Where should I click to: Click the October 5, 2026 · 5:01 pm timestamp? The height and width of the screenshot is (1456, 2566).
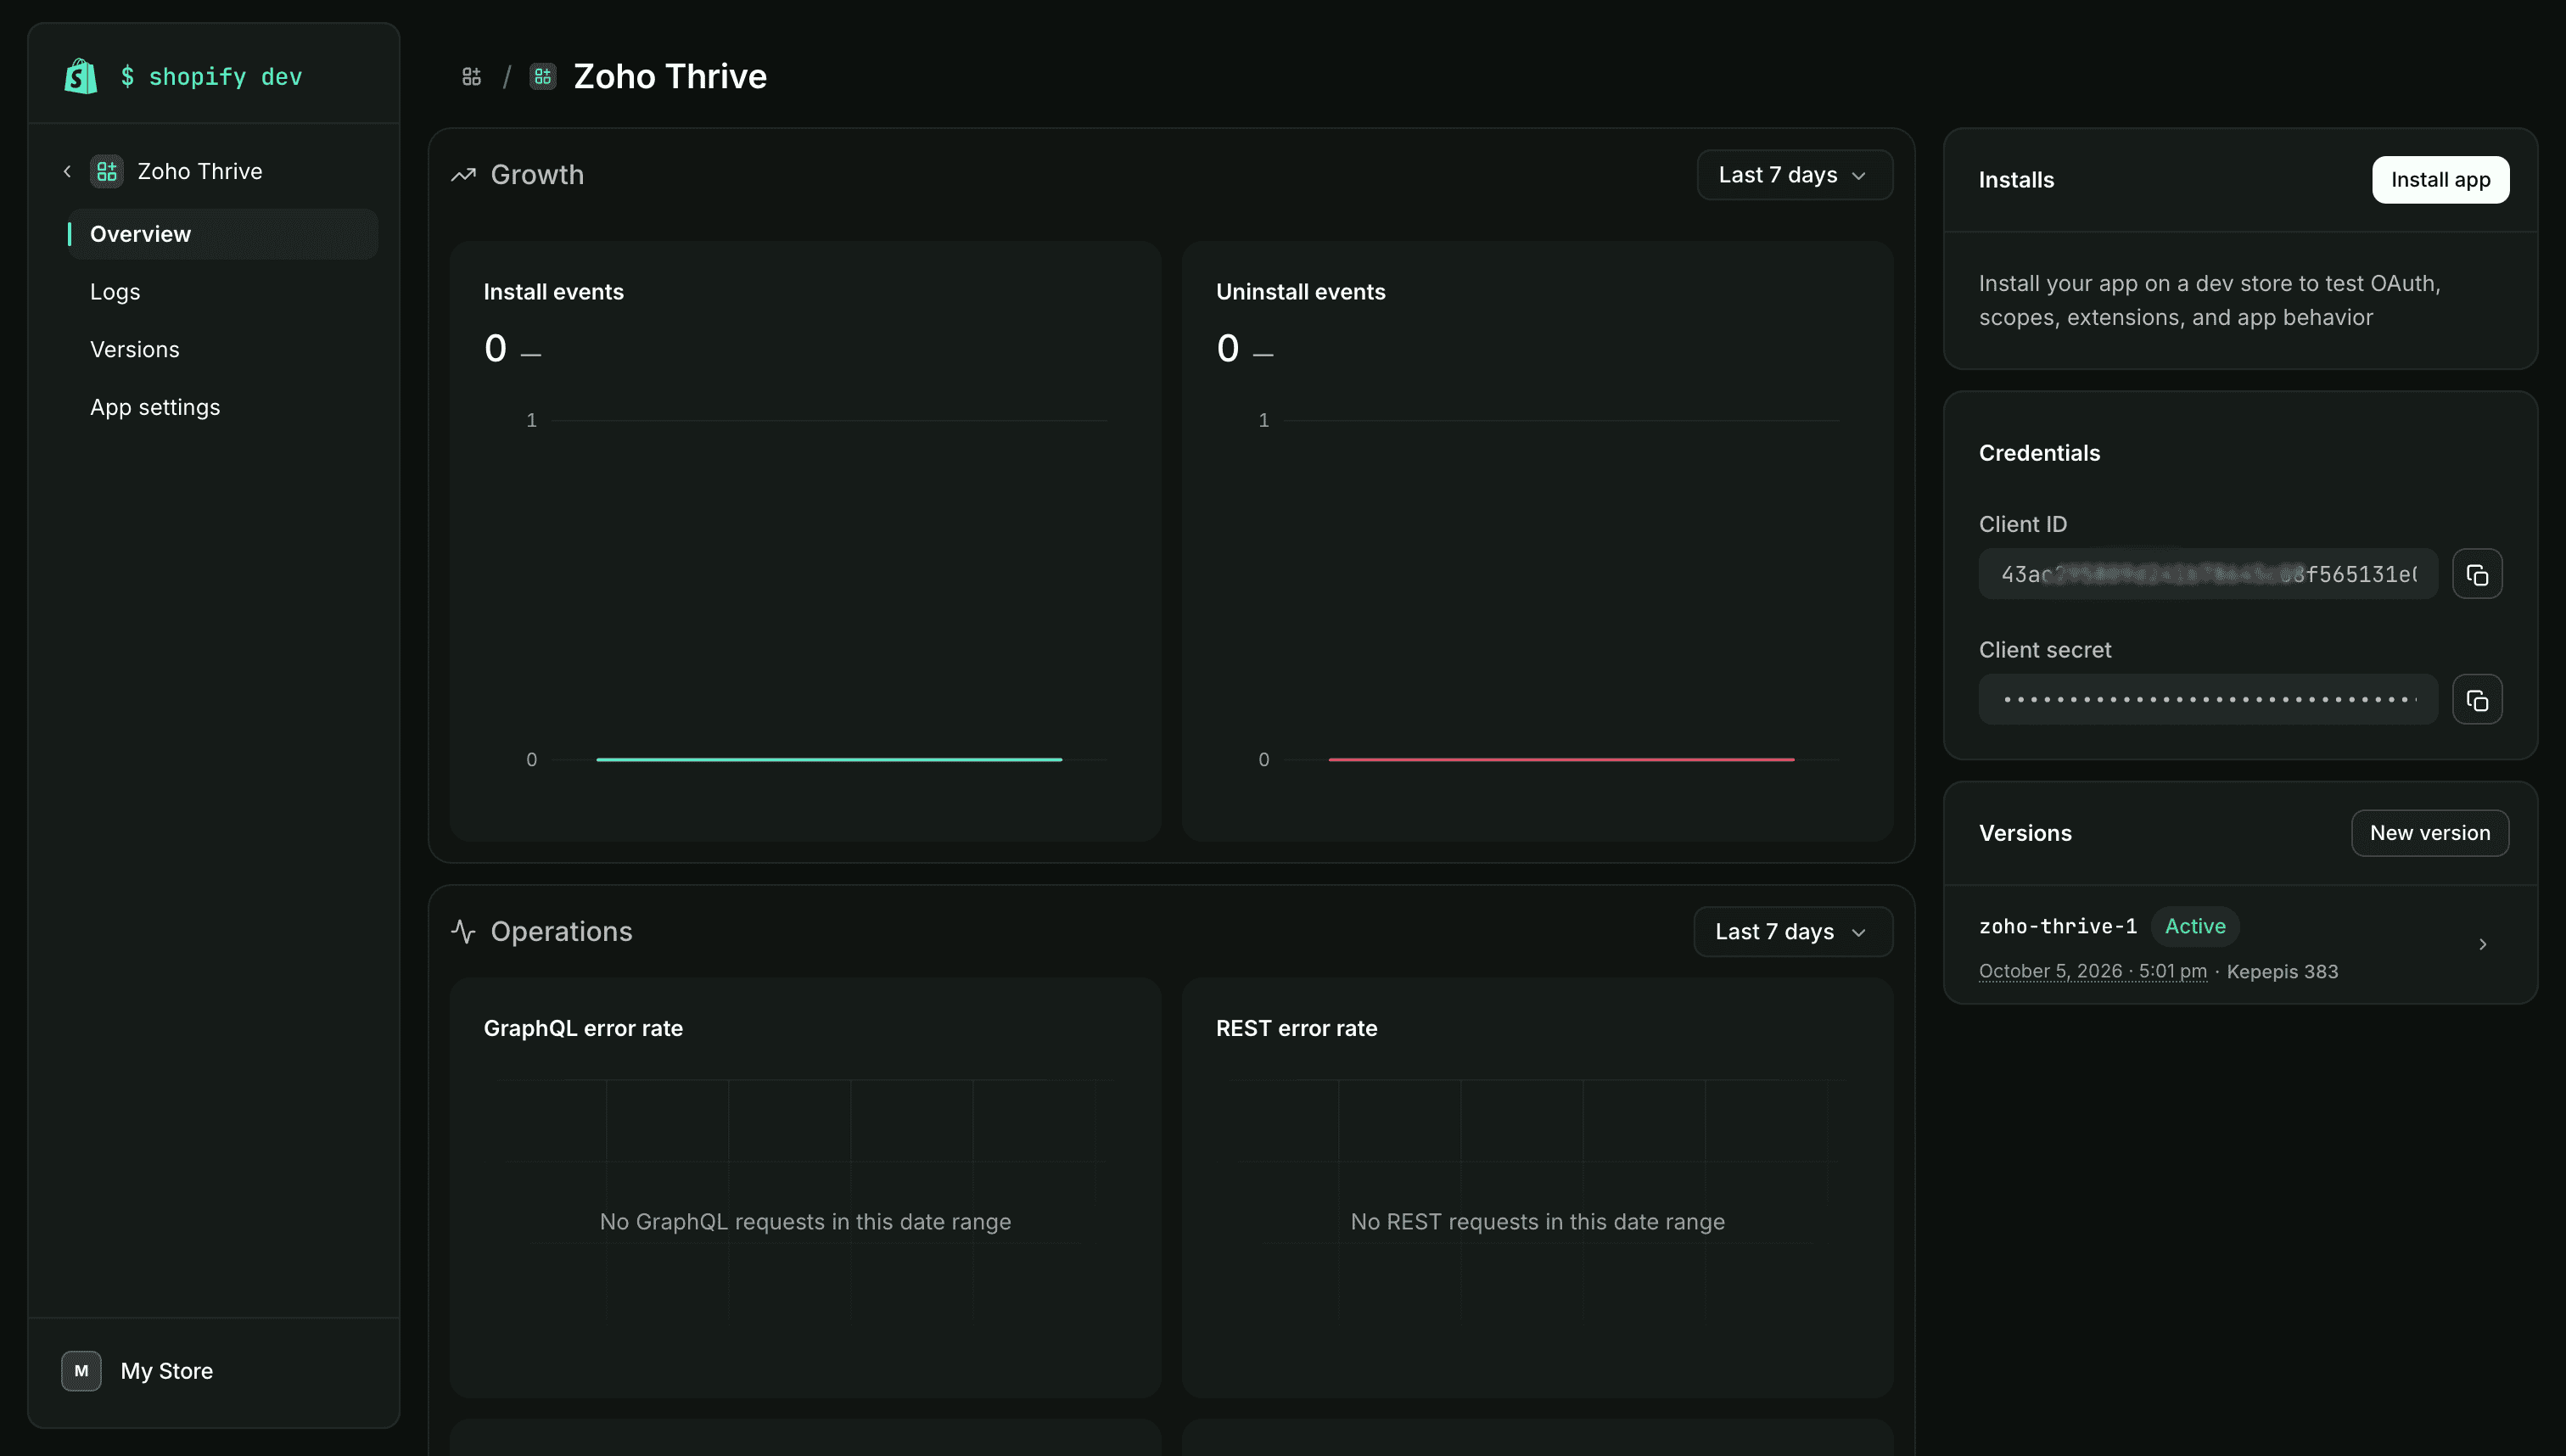(2092, 971)
